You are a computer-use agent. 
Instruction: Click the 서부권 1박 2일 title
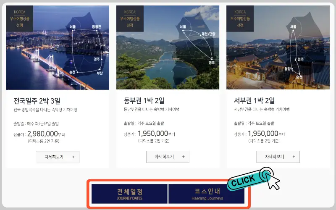tap(254, 100)
